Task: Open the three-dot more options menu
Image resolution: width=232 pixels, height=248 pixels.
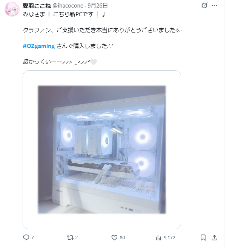Action: coord(214,6)
